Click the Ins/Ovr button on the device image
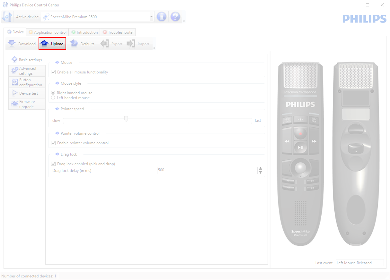This screenshot has height=280, width=390. tap(314, 120)
